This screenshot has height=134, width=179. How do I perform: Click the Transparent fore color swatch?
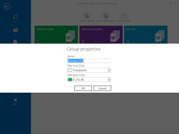click(70, 70)
